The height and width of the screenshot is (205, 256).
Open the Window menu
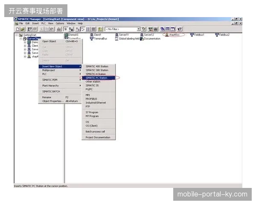pyautogui.click(x=71, y=23)
